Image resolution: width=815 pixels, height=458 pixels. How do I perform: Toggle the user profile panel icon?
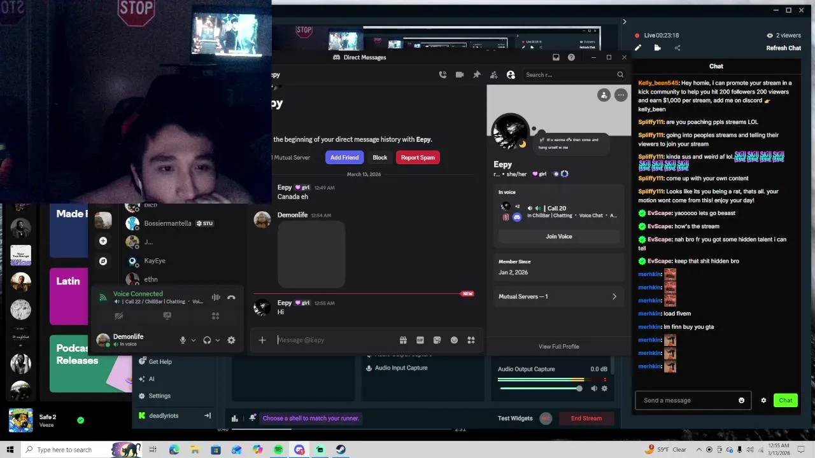tap(511, 74)
